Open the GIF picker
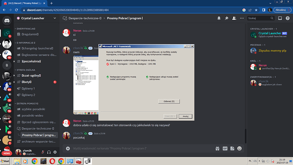Screen dimensions: 293x165 225,148
